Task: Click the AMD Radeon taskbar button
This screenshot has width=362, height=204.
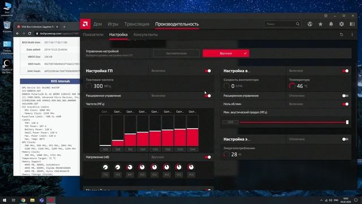Action: pos(51,200)
